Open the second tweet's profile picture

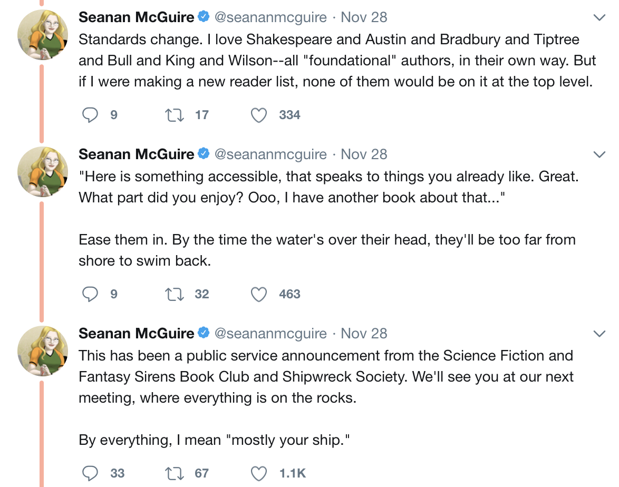(43, 172)
